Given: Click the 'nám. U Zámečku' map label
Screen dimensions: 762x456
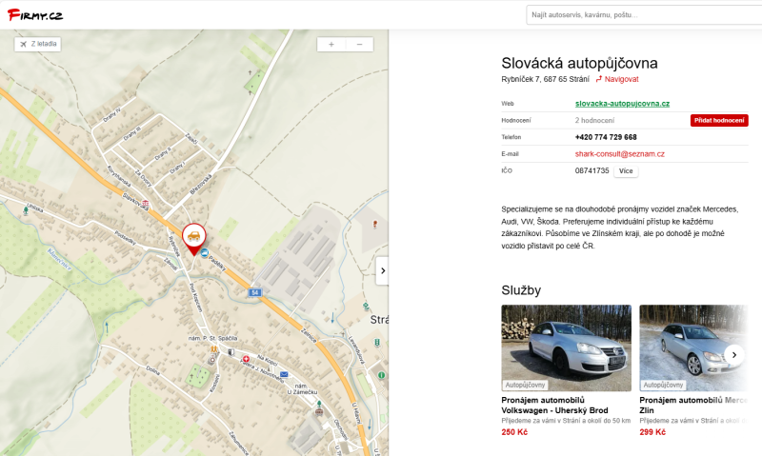Looking at the screenshot, I should pyautogui.click(x=302, y=389).
